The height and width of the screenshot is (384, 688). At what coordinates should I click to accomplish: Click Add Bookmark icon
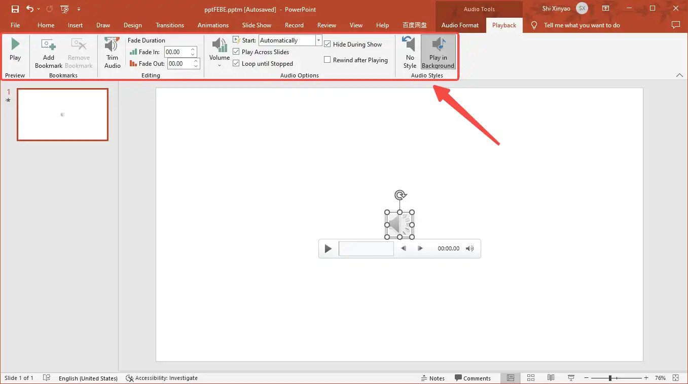49,53
